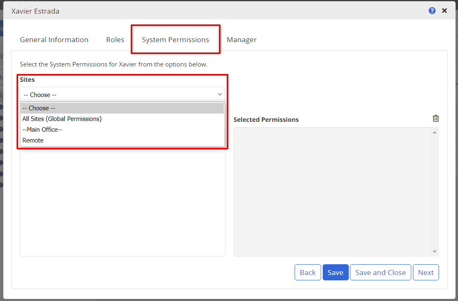Advance with the Next button
Image resolution: width=458 pixels, height=301 pixels.
[426, 272]
